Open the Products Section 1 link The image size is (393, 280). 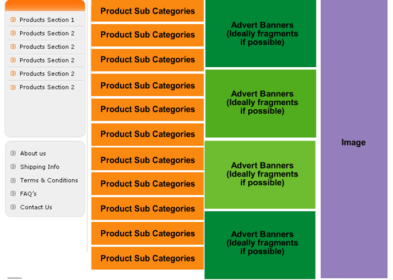(47, 20)
